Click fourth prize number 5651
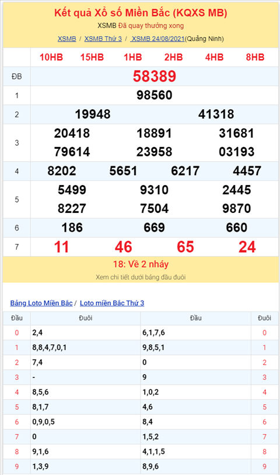Image resolution: width=280 pixels, height=475 pixels. (124, 171)
